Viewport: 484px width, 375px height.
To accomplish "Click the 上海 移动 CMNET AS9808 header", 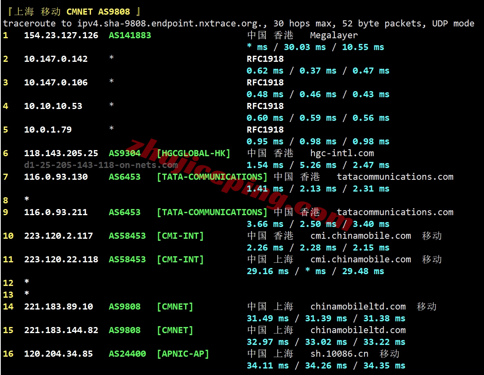I will tap(73, 12).
